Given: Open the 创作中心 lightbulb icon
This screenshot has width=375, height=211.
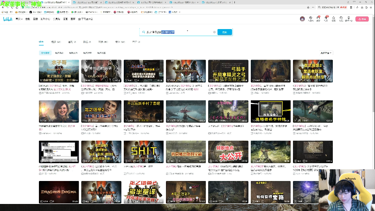Looking at the screenshot, I should click(x=349, y=19).
